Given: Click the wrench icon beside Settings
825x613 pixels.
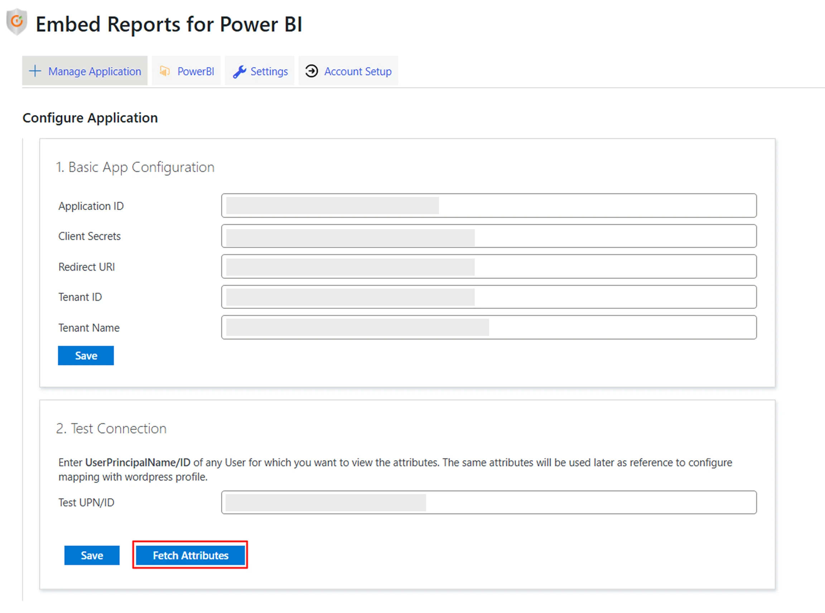Looking at the screenshot, I should [x=240, y=71].
